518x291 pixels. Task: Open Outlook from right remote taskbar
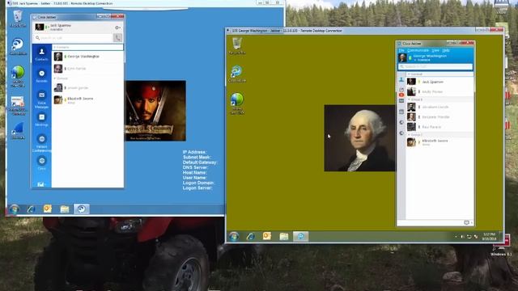267,236
